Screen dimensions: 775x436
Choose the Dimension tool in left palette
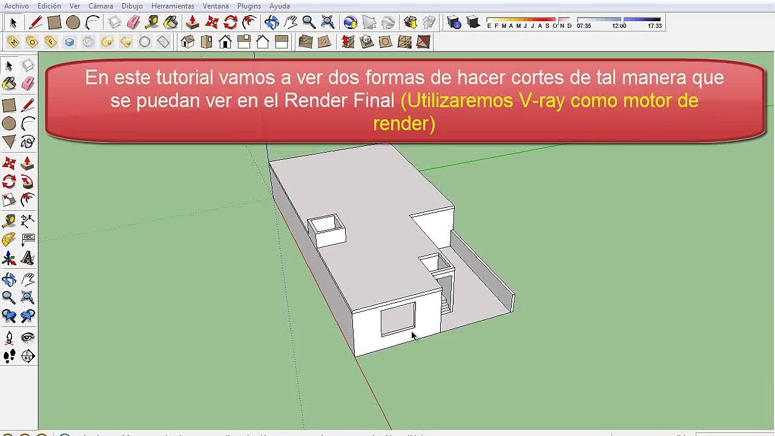[28, 221]
